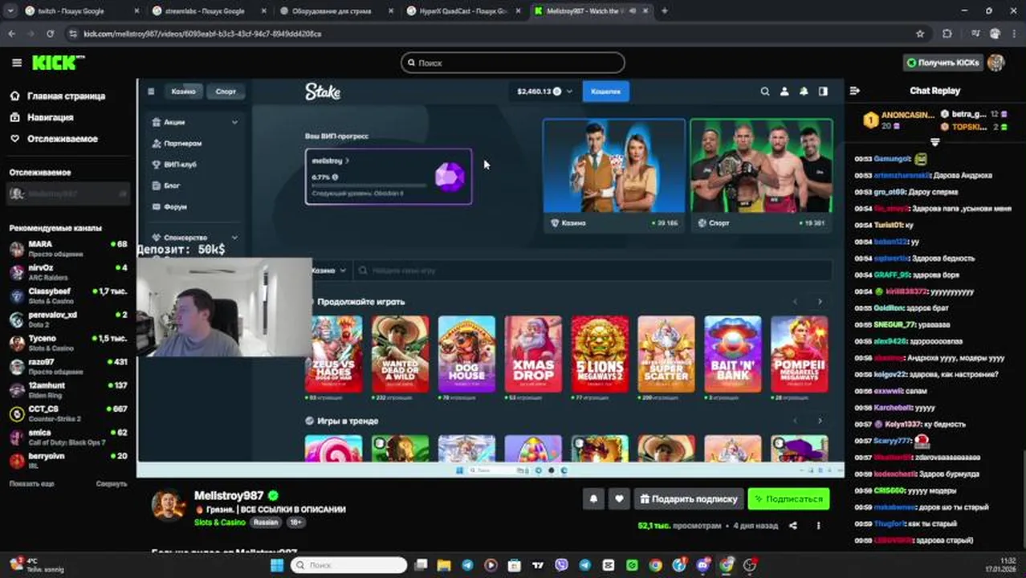The width and height of the screenshot is (1026, 578).
Task: Open the Dog House game thumbnail
Action: [x=467, y=354]
